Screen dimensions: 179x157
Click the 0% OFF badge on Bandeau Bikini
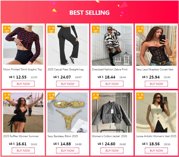pyautogui.click(x=51, y=96)
